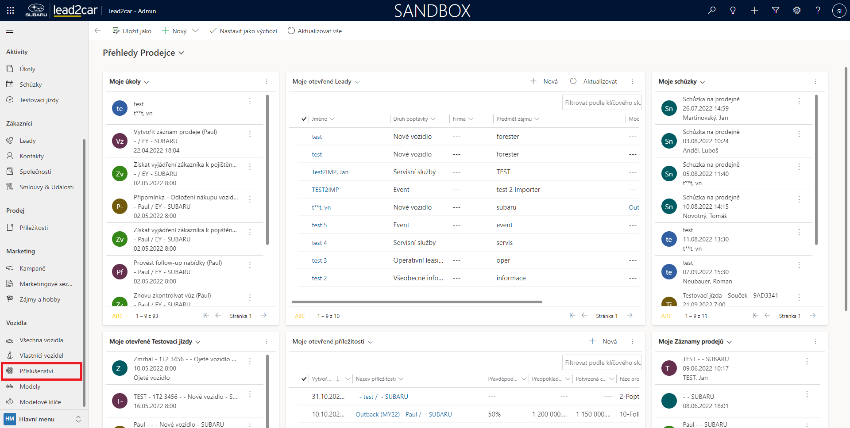The image size is (850, 428).
Task: Click the back arrow in command bar
Action: (98, 31)
